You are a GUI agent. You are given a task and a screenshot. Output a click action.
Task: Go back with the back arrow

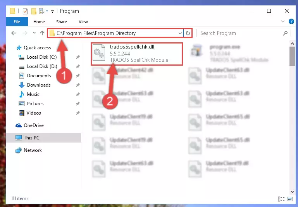point(14,33)
